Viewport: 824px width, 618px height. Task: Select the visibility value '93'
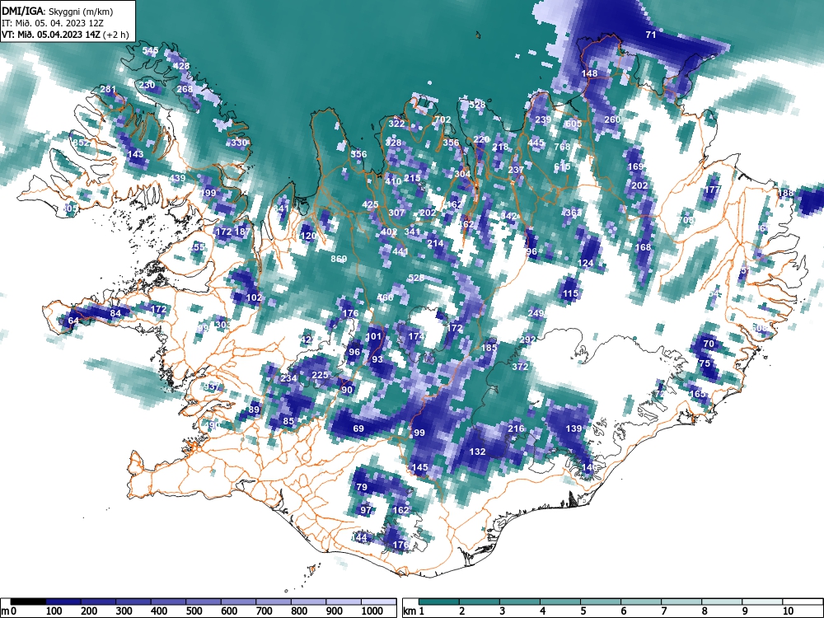(377, 359)
